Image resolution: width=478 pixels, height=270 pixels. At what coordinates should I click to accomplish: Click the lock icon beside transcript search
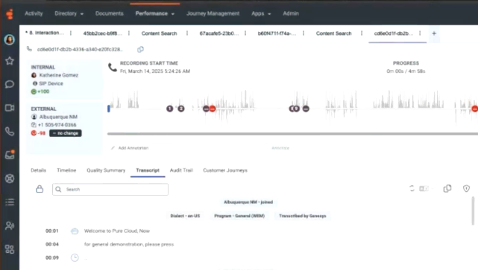pos(40,189)
